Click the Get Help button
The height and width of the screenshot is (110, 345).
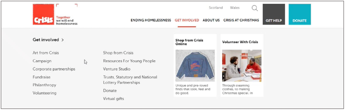274,14
